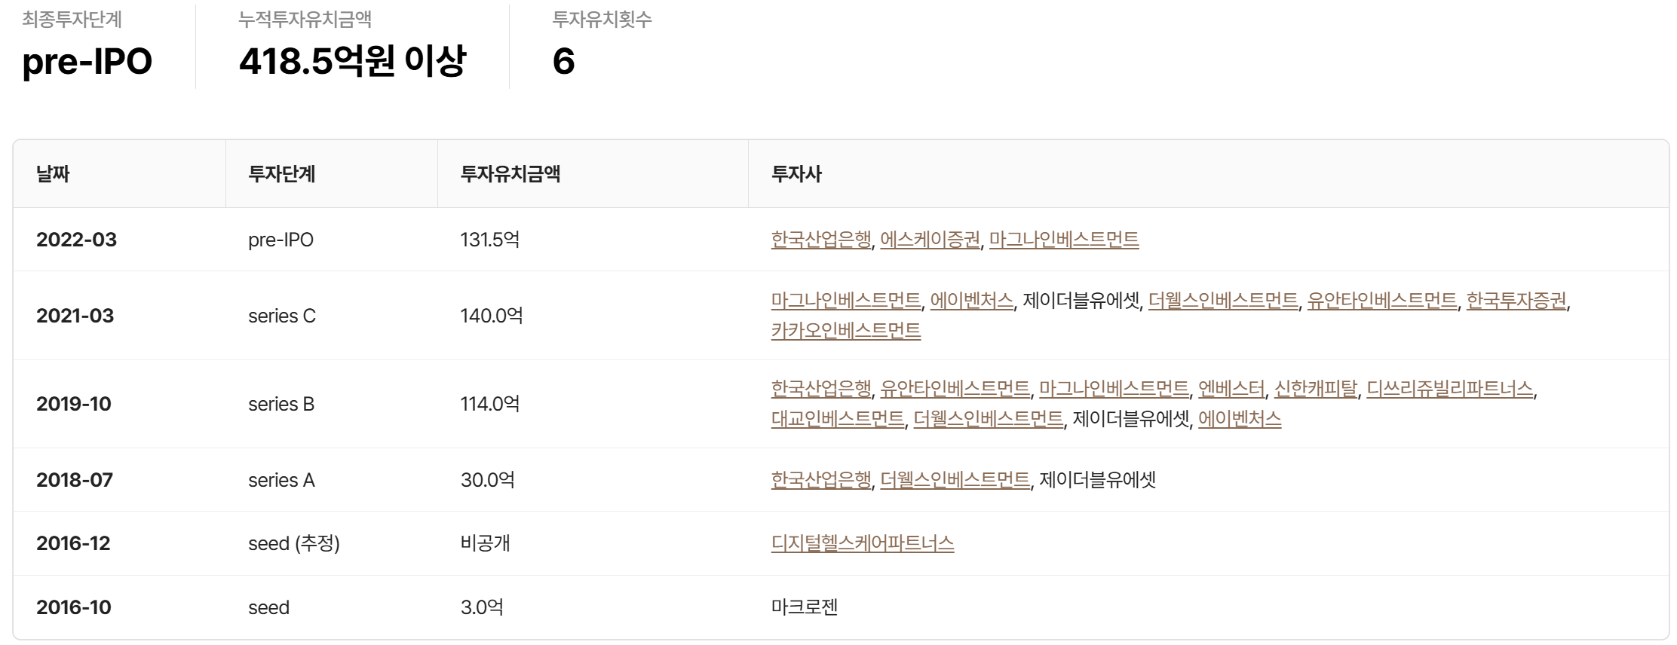Click 한국산업은행 link in series B row
The width and height of the screenshot is (1677, 645).
(820, 389)
